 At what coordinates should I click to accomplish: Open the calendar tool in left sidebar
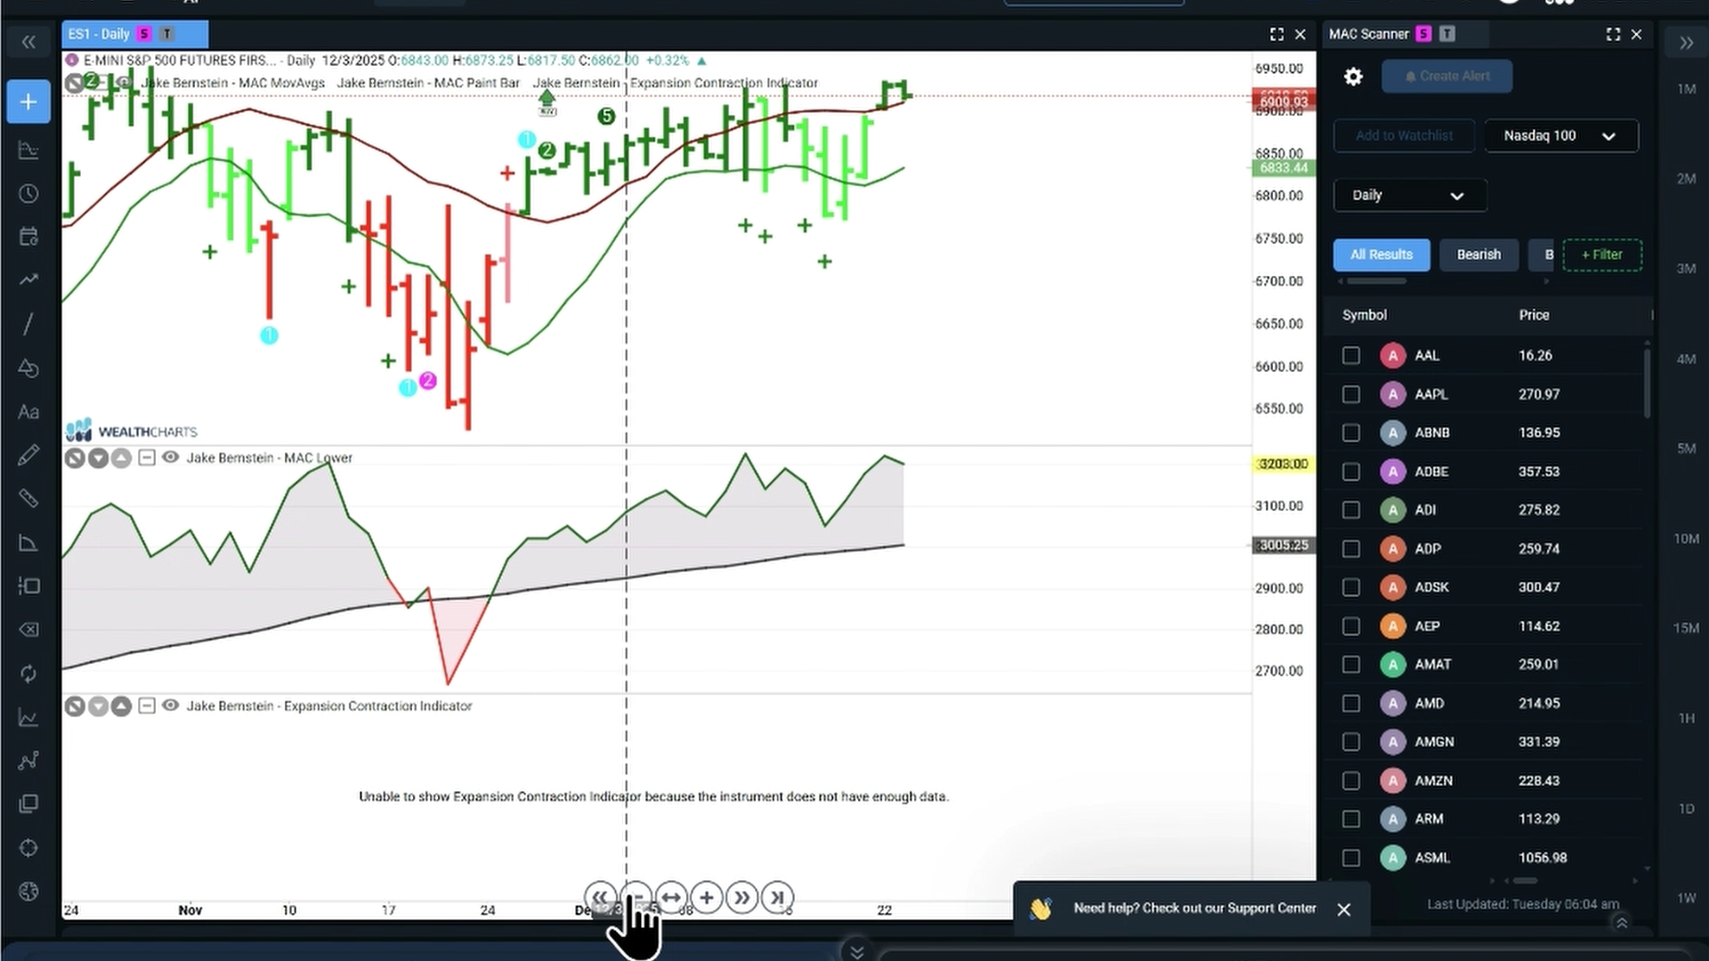pyautogui.click(x=28, y=237)
